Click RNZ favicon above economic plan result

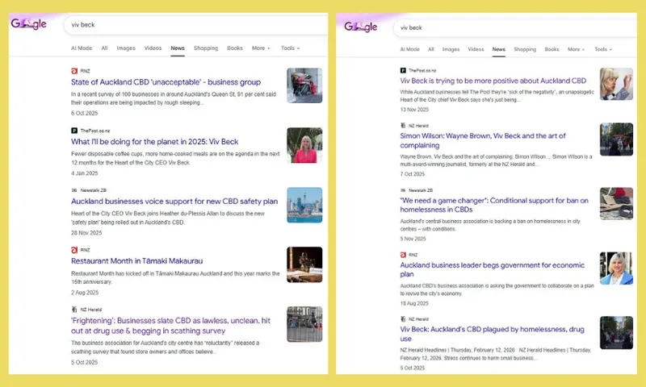403,255
